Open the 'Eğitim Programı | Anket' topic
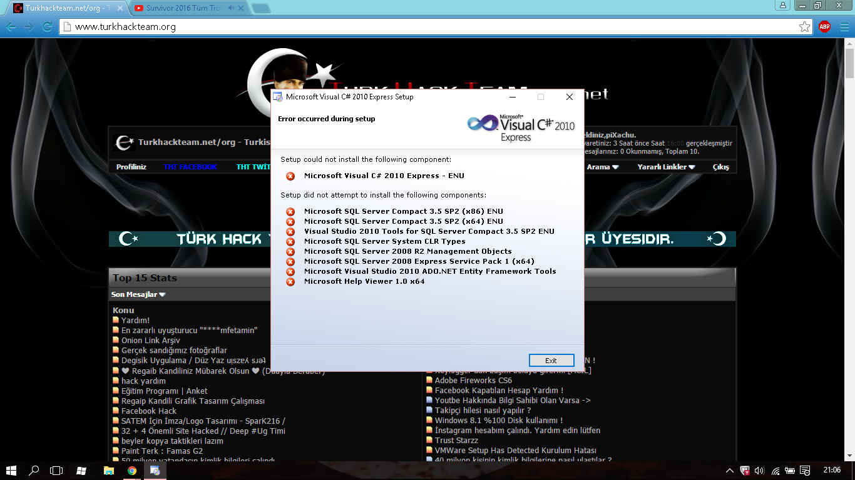855x480 pixels. [x=164, y=391]
